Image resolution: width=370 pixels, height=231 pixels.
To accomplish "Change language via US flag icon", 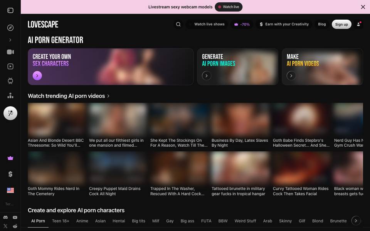I will click(10, 190).
